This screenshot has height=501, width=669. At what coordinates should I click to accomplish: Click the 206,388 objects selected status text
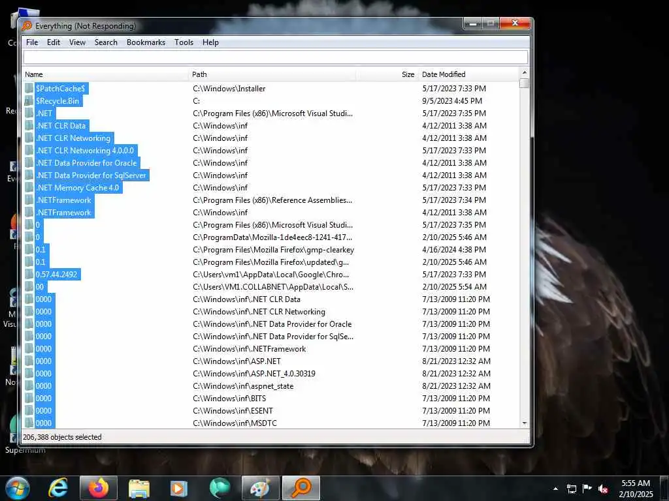click(x=62, y=437)
